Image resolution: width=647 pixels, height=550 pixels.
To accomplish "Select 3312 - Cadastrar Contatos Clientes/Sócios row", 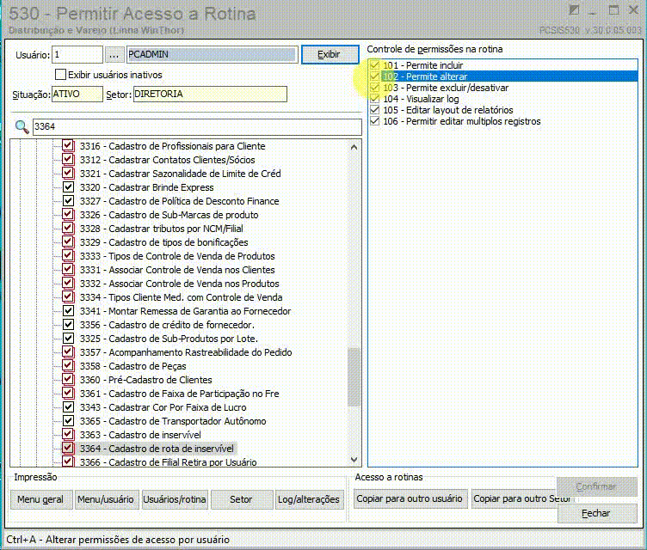I will pyautogui.click(x=167, y=160).
